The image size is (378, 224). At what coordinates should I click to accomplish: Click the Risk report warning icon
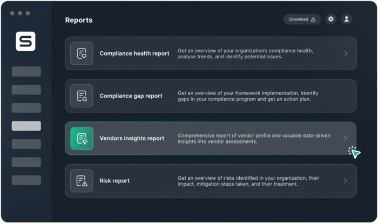pos(82,181)
